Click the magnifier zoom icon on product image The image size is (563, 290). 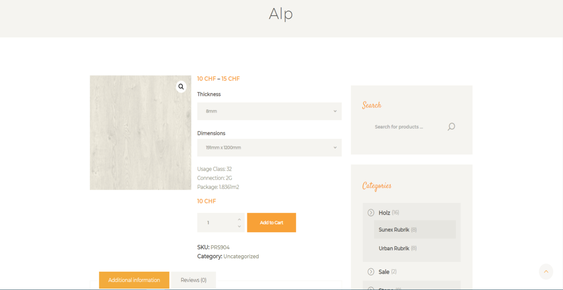(x=181, y=87)
